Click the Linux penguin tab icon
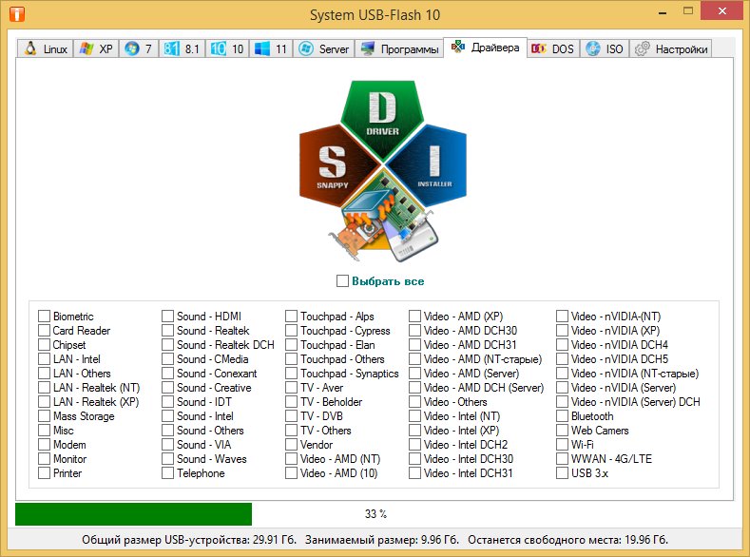The width and height of the screenshot is (750, 557). [30, 49]
